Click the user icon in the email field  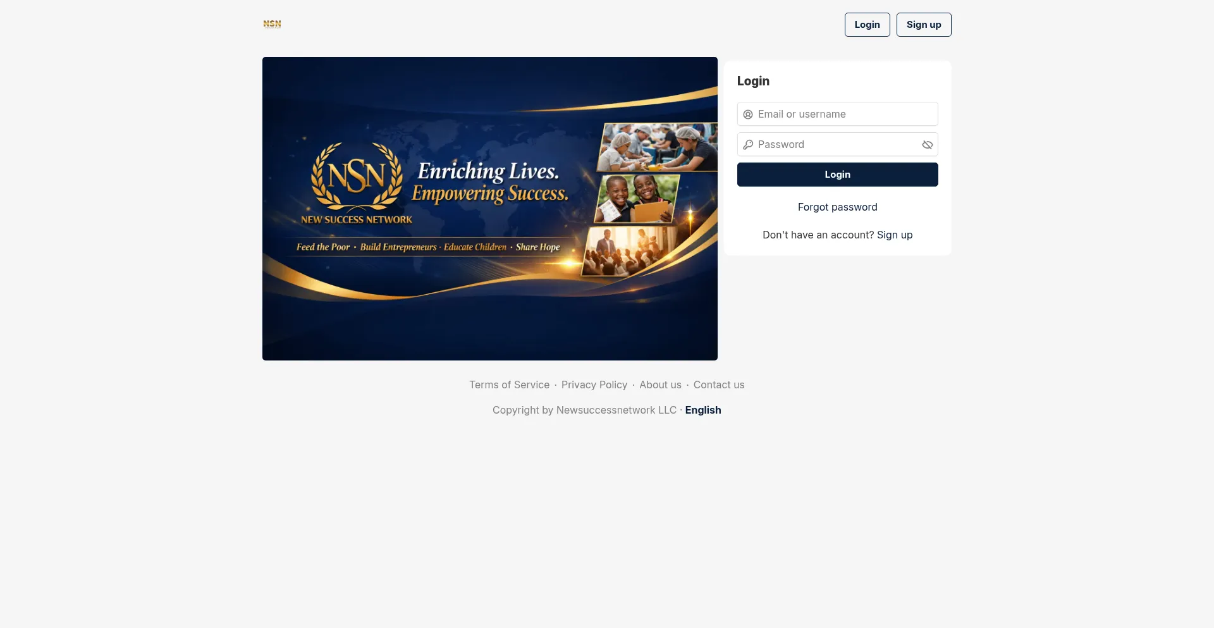click(x=748, y=114)
